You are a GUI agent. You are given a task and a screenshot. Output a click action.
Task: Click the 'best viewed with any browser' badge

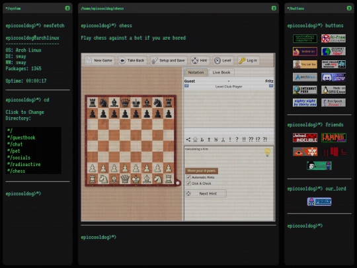click(334, 64)
